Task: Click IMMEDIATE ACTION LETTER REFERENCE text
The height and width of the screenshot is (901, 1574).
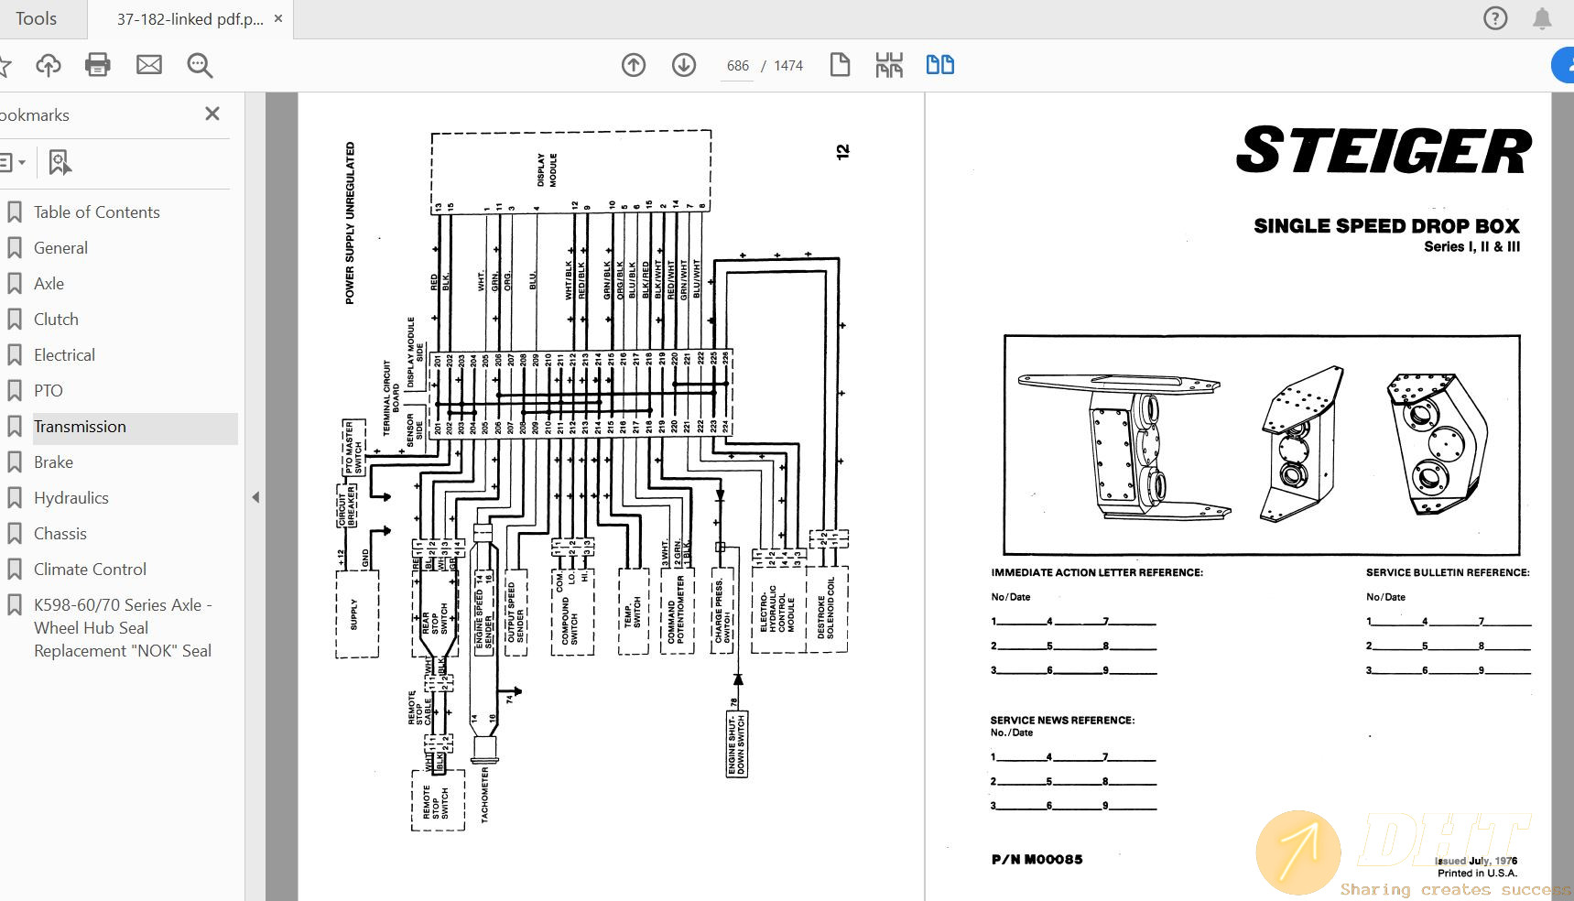Action: tap(1097, 572)
